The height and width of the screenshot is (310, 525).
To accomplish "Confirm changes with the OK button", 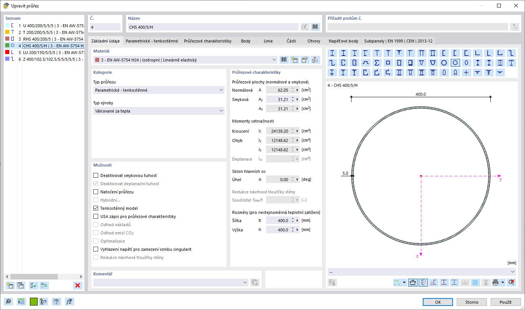I will [x=437, y=302].
